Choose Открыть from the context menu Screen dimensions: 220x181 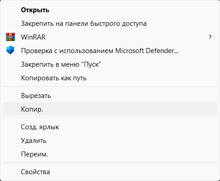(x=110, y=10)
